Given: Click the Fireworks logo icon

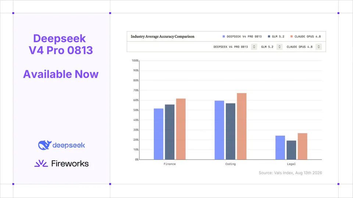Looking at the screenshot, I should pos(41,164).
